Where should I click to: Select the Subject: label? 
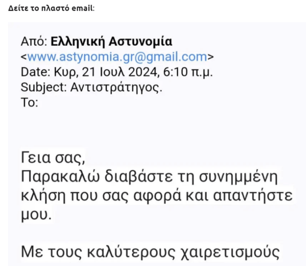(44, 87)
